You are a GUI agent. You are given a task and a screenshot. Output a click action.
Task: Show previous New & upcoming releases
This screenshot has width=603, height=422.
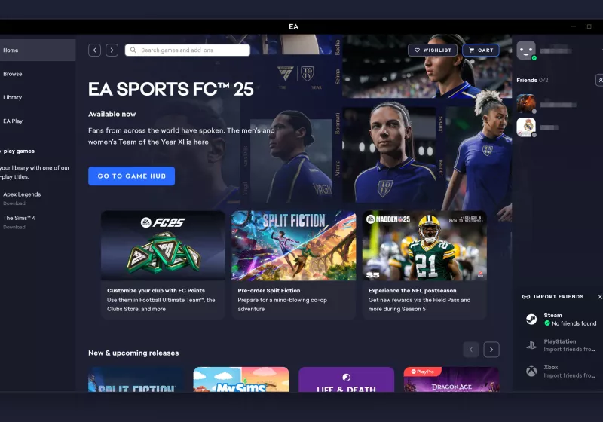point(471,350)
